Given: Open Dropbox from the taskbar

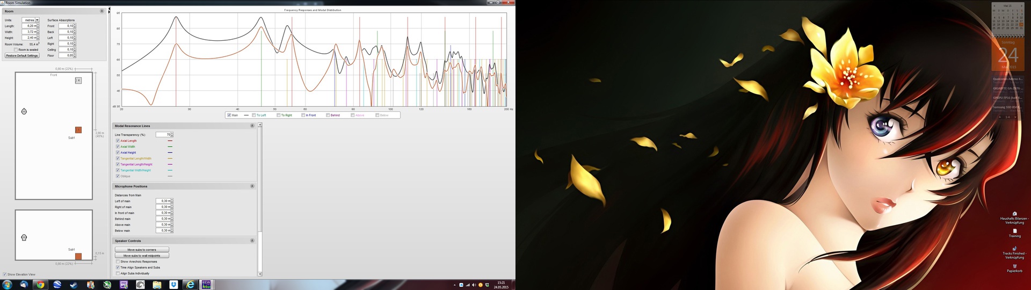Looking at the screenshot, I should pos(173,285).
